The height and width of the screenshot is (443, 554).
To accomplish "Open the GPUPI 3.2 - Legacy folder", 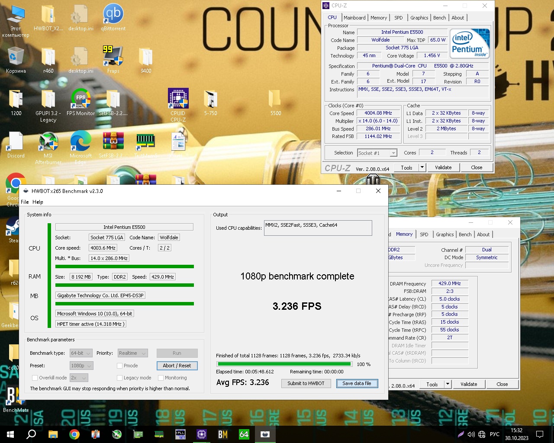I will tap(48, 106).
